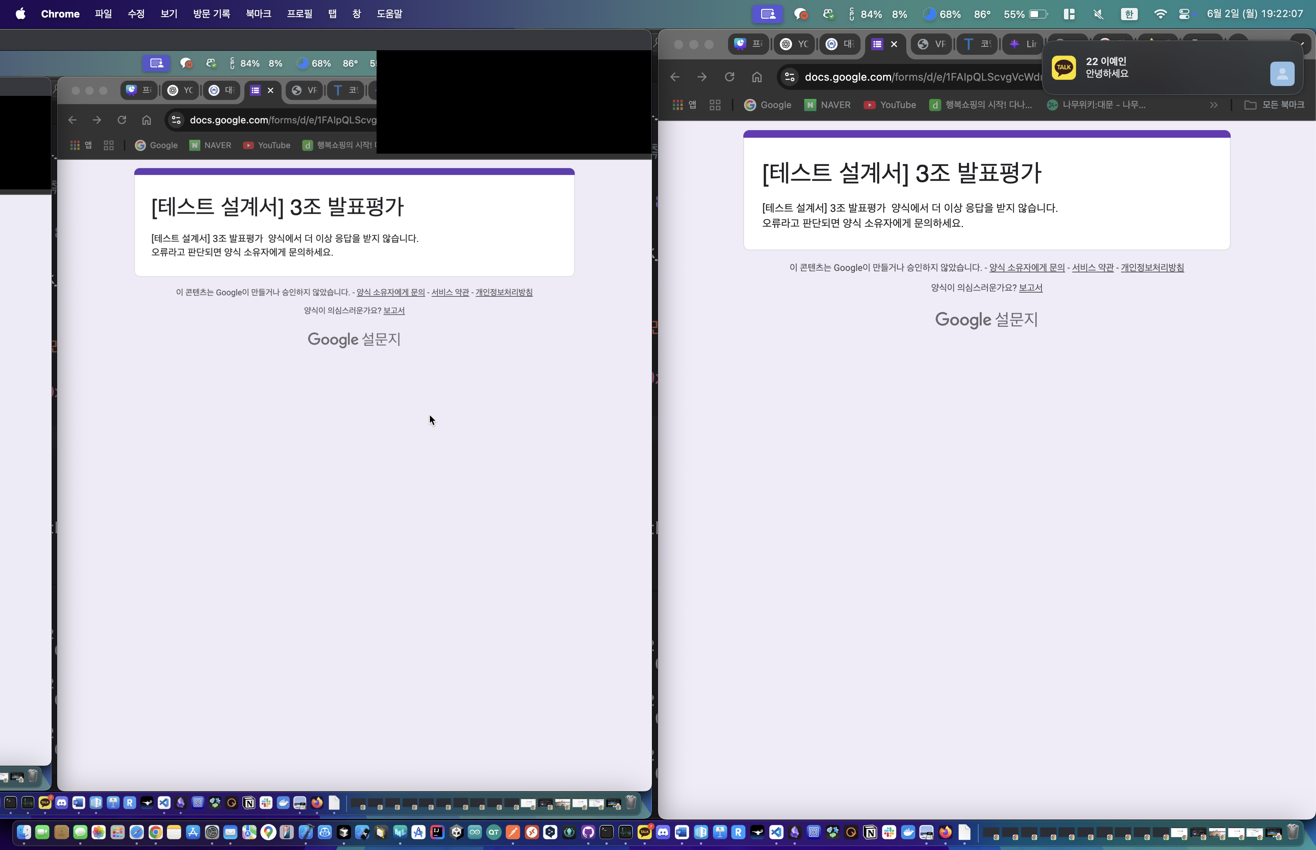The image size is (1316, 850).
Task: Close the active Google Forms tab in right window
Action: [894, 44]
